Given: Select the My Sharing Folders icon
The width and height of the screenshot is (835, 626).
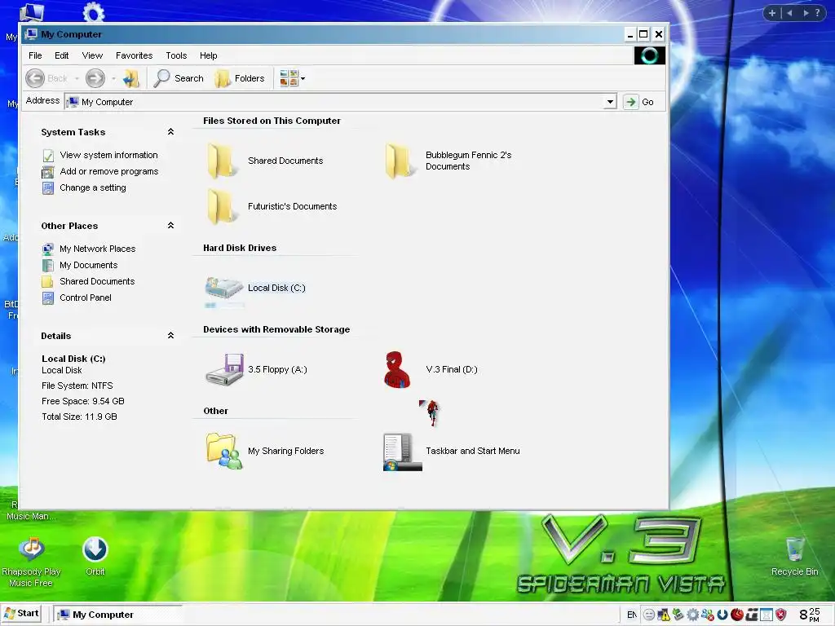Looking at the screenshot, I should click(265, 451).
